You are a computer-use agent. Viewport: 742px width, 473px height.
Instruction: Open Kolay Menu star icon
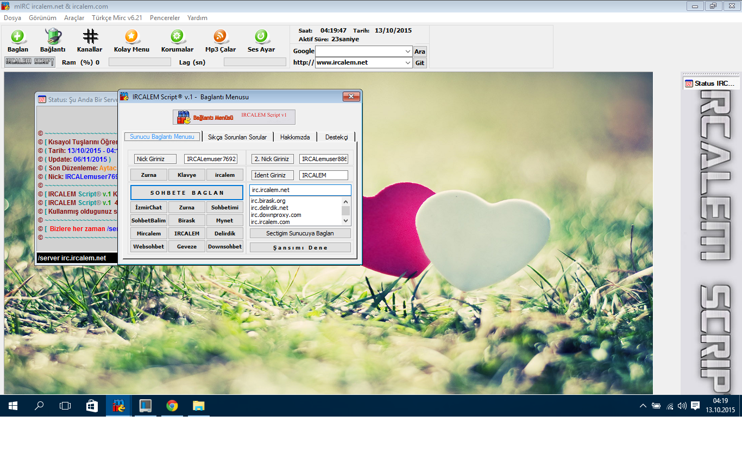coord(131,37)
